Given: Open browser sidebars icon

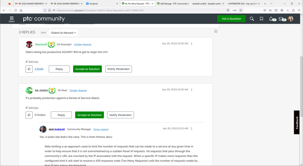Looking at the screenshot, I should [276, 10].
